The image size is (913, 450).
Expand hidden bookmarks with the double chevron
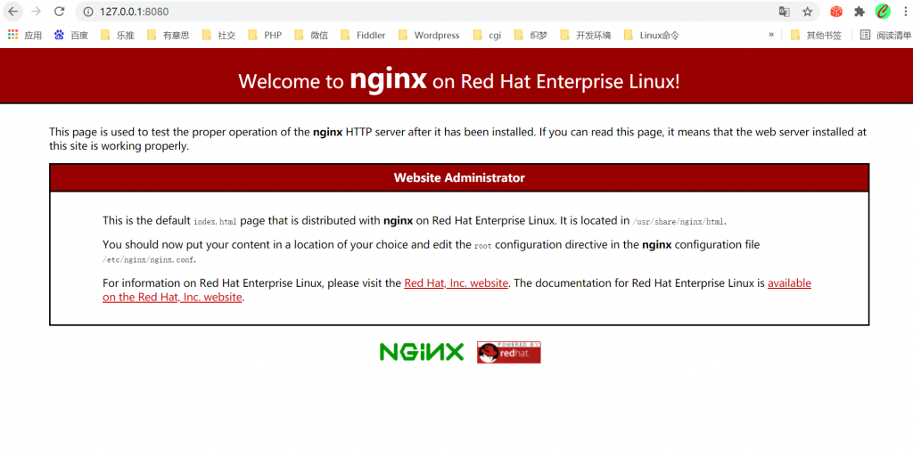(771, 35)
